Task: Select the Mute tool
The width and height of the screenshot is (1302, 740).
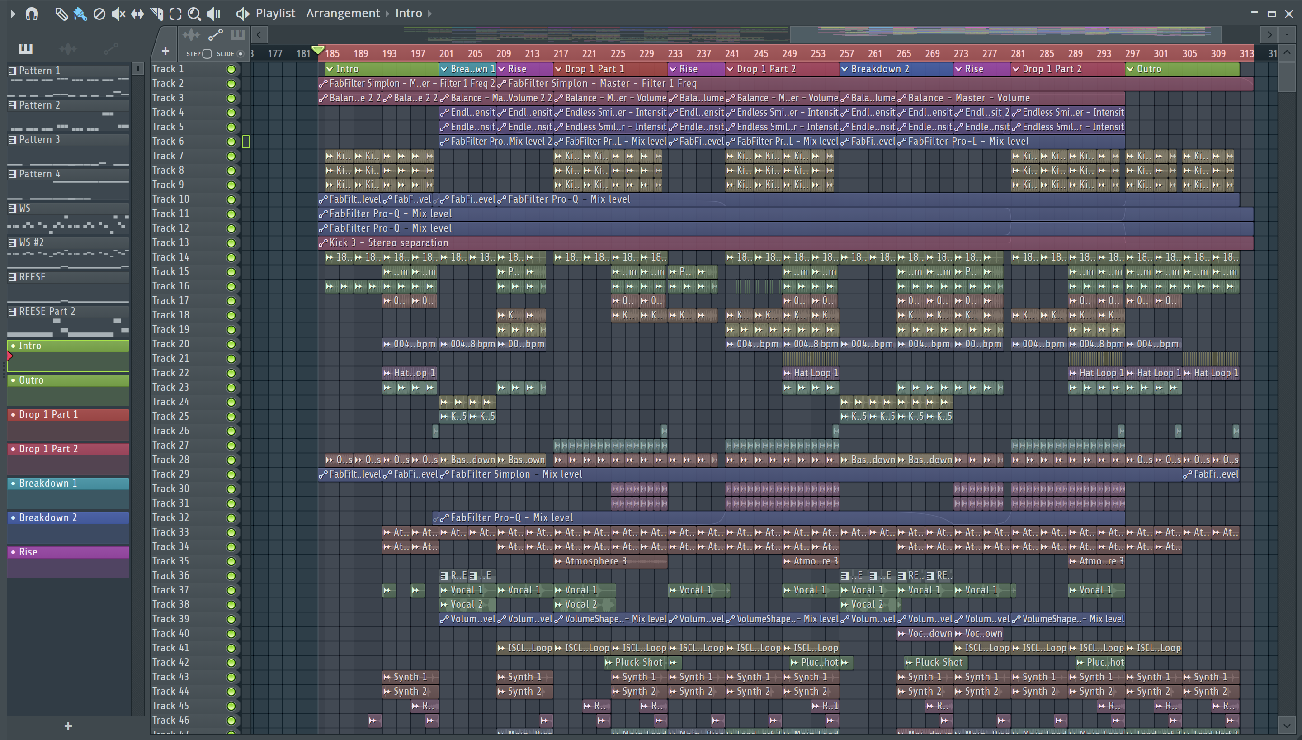Action: tap(118, 14)
